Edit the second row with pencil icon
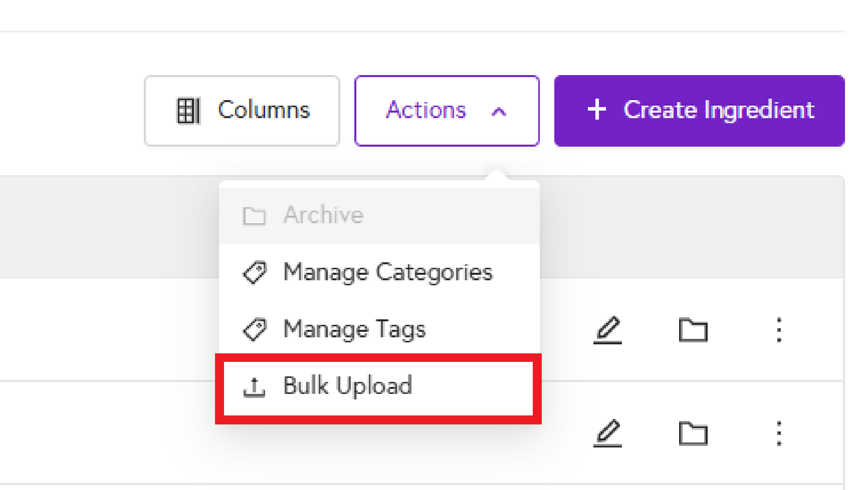The image size is (851, 490). [607, 433]
